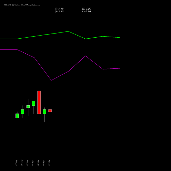Click the green candlestick for 27 Aug
This screenshot has width=171, height=171.
coord(17,116)
